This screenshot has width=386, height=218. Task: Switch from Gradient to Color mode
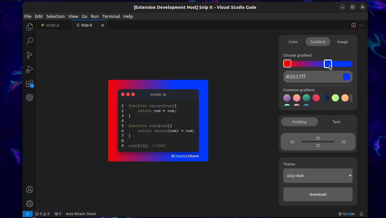(293, 42)
